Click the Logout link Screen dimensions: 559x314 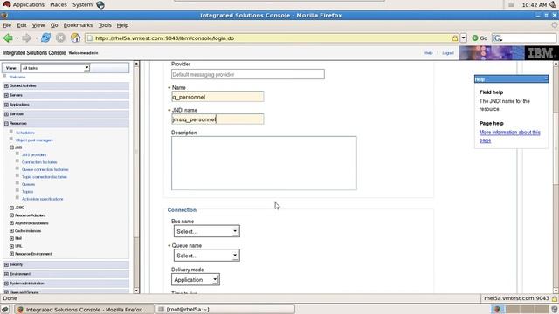pos(448,53)
